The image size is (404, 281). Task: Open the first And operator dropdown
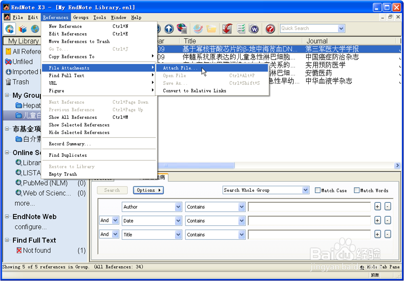tap(115, 221)
